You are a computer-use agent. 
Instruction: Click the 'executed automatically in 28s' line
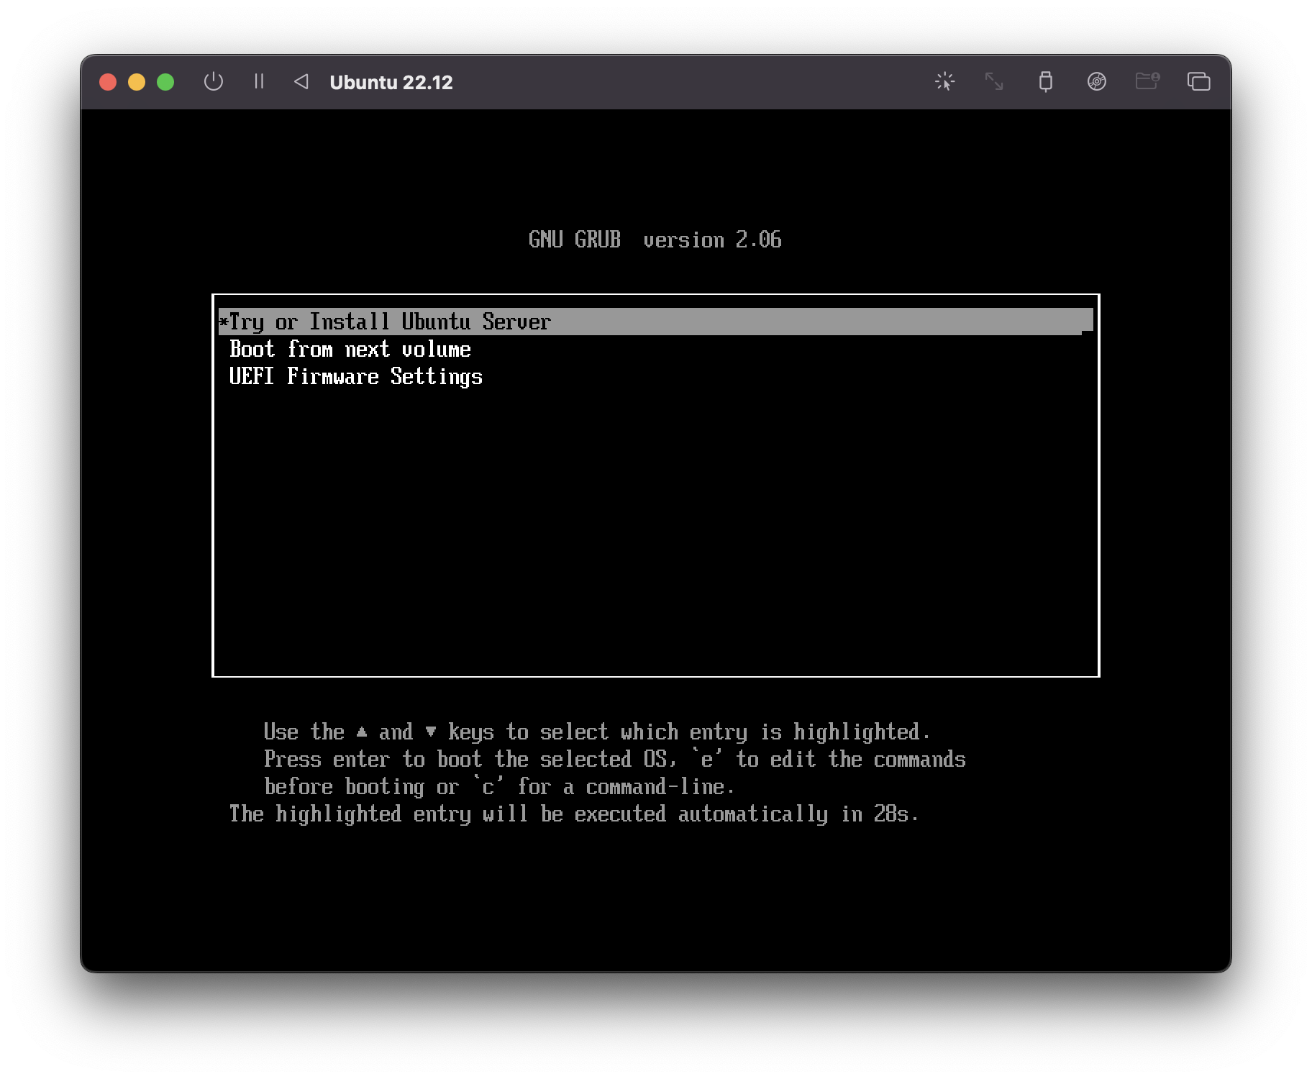coord(574,814)
